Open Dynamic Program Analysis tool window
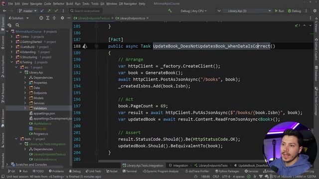The image size is (319, 179). [x=160, y=171]
